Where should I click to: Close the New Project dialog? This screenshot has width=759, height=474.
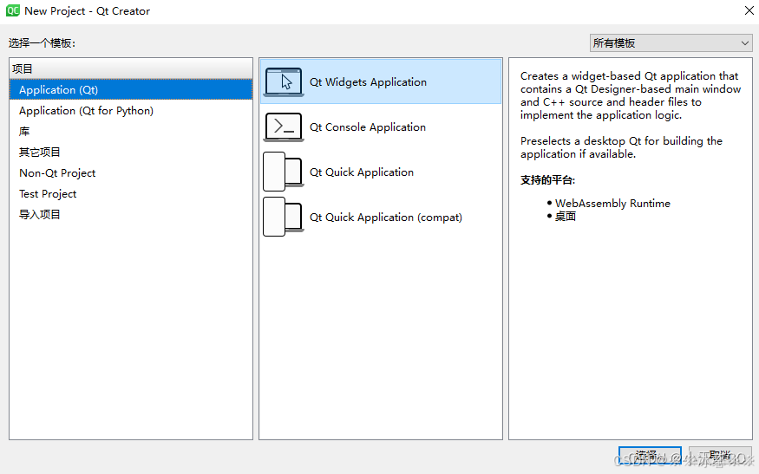click(x=749, y=10)
